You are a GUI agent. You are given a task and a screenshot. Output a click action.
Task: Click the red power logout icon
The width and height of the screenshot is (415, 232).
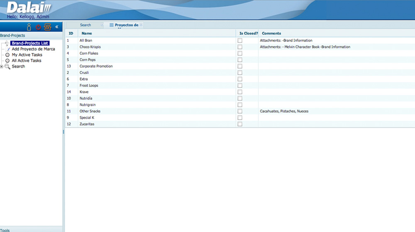click(x=38, y=27)
